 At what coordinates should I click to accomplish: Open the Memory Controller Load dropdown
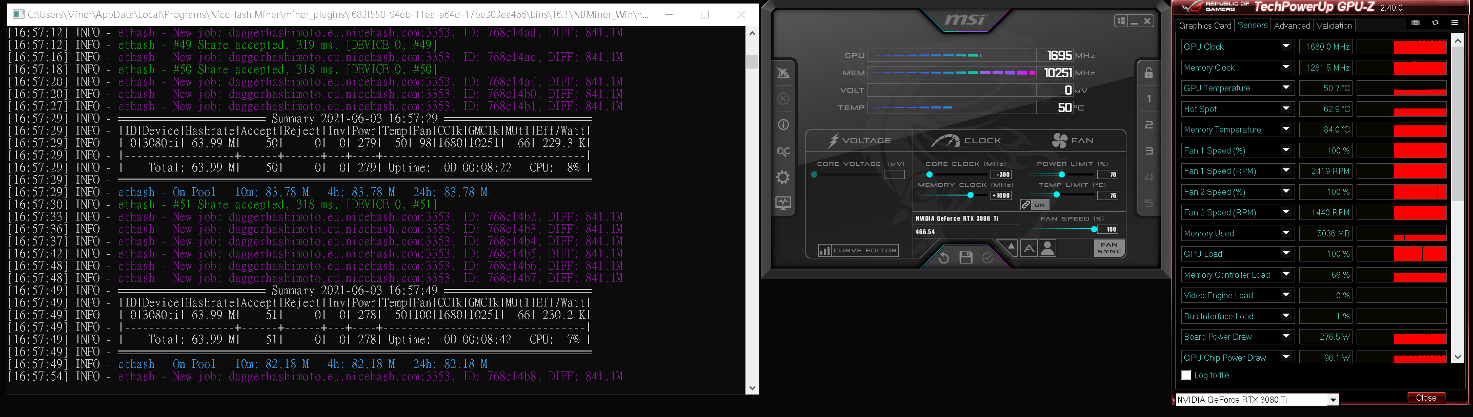[1286, 274]
